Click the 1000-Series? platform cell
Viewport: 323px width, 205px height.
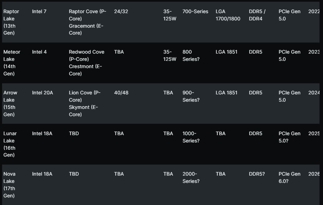191,137
